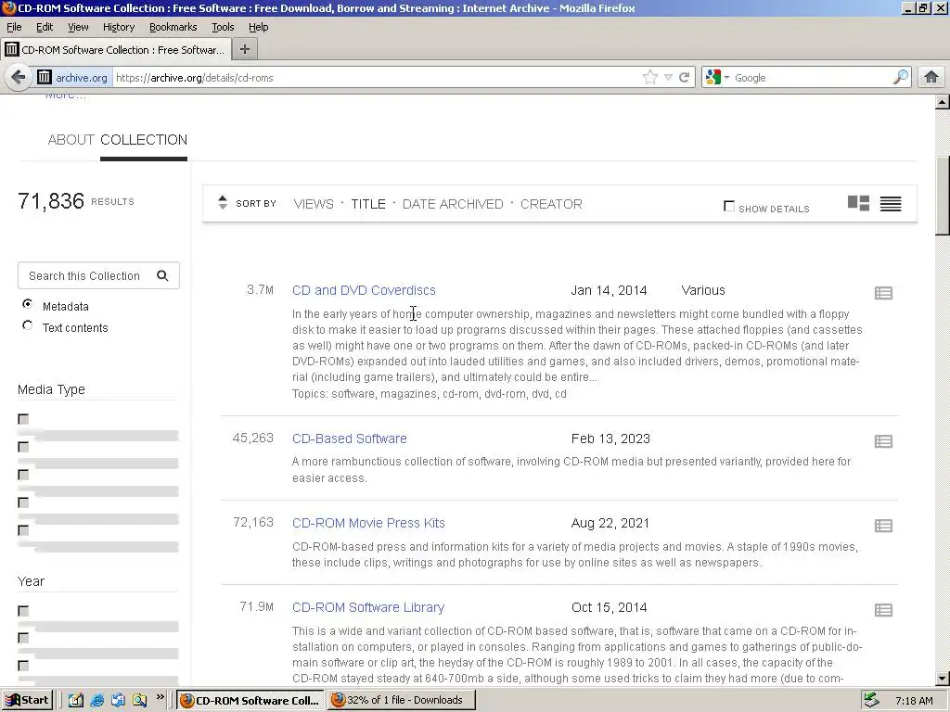Check the first Media Type filter checkbox
The image size is (950, 712).
23,419
